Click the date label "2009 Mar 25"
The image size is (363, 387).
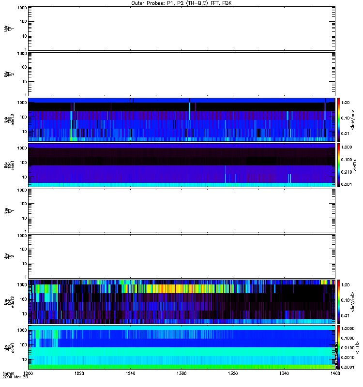pos(15,377)
